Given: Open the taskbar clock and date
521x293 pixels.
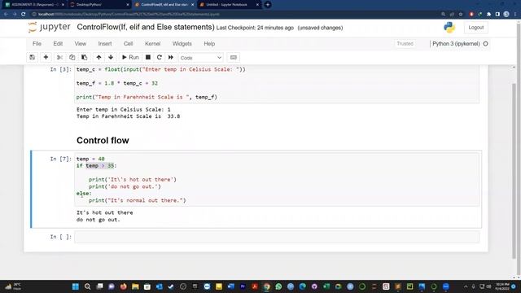Looking at the screenshot, I should click(502, 286).
